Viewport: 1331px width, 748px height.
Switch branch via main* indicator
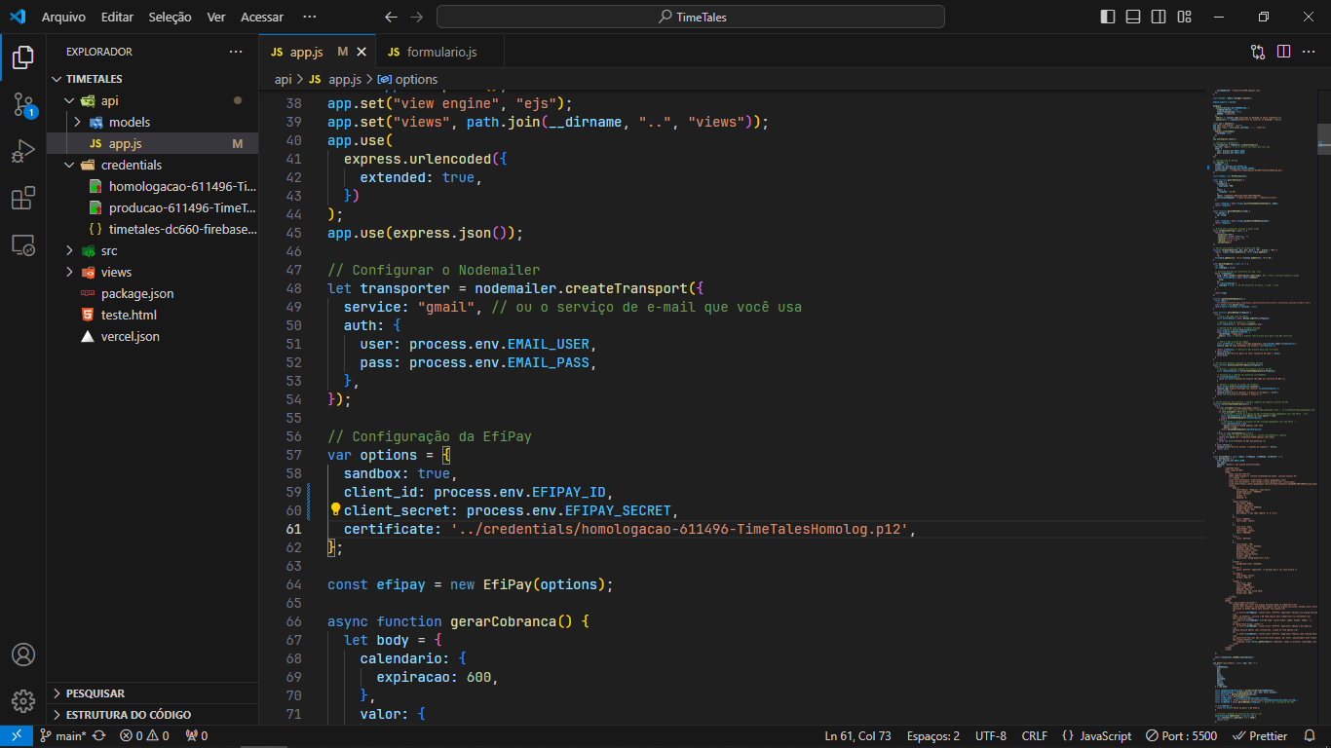(63, 736)
